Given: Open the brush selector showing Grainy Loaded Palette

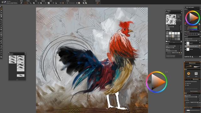Looking at the screenshot, I should pyautogui.click(x=10, y=2).
